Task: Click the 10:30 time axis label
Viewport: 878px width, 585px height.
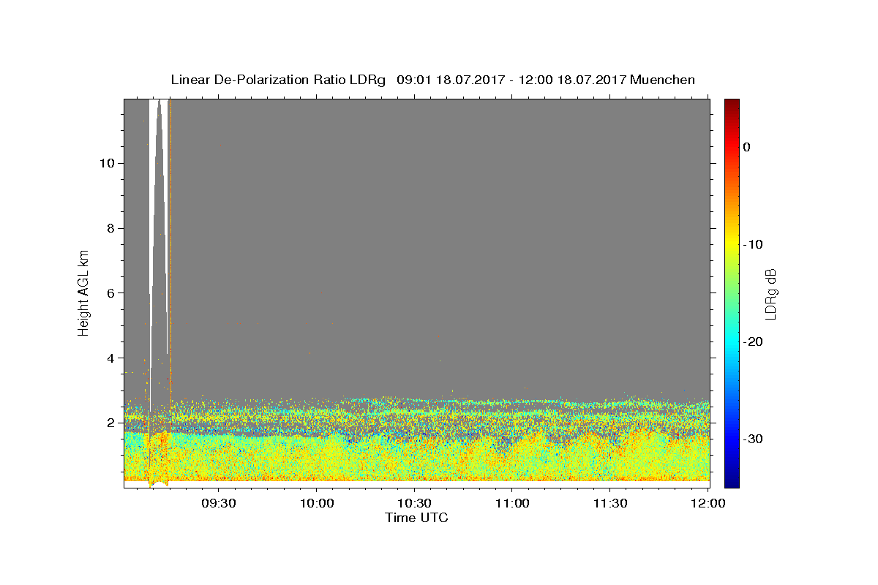Action: click(x=415, y=504)
